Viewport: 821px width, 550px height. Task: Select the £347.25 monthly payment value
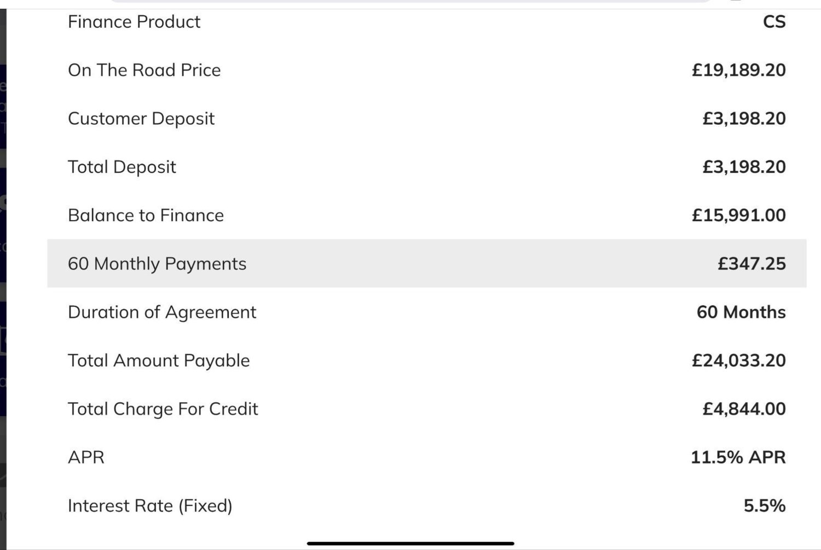751,264
